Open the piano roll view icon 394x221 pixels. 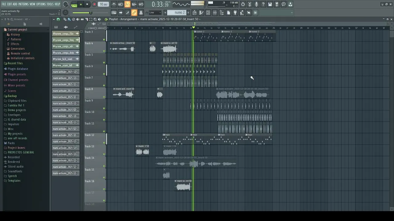pyautogui.click(x=201, y=13)
